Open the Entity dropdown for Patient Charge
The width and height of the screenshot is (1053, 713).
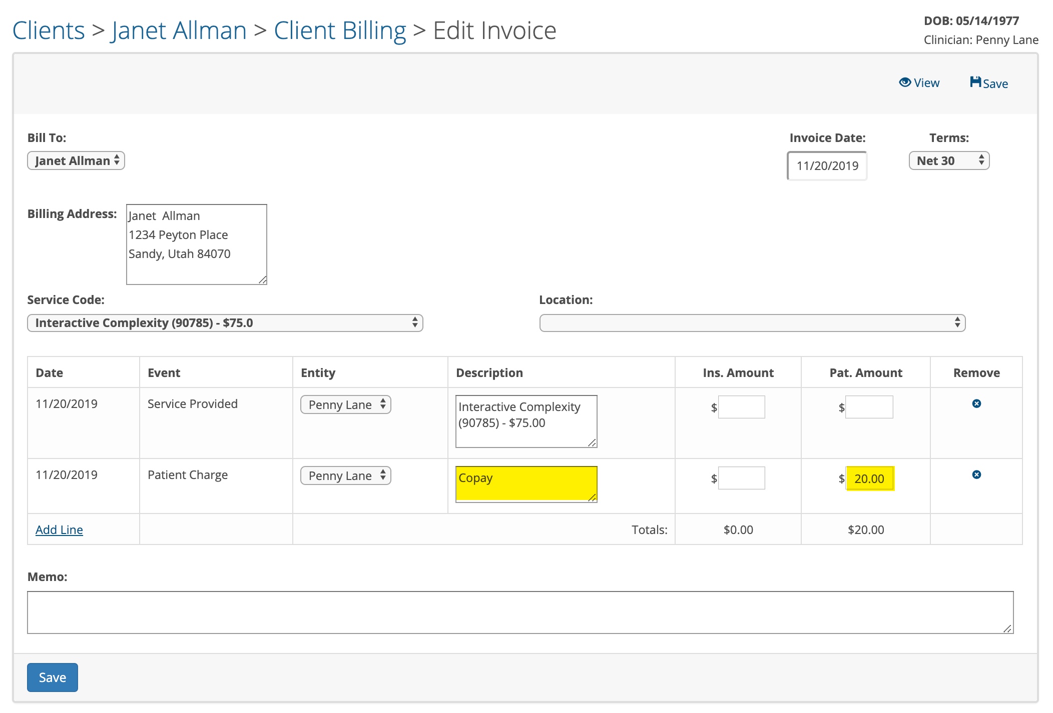345,475
